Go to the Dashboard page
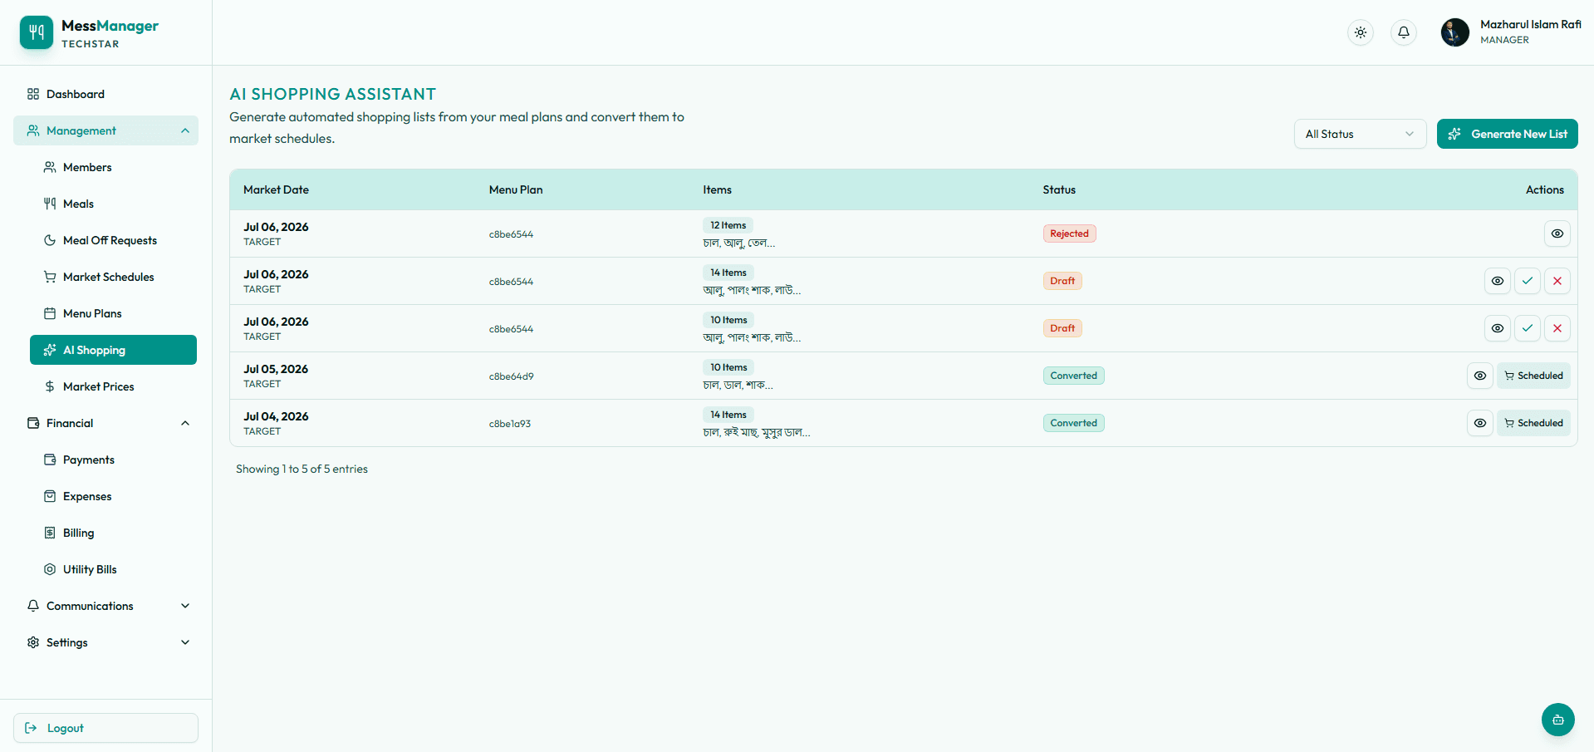 105,94
